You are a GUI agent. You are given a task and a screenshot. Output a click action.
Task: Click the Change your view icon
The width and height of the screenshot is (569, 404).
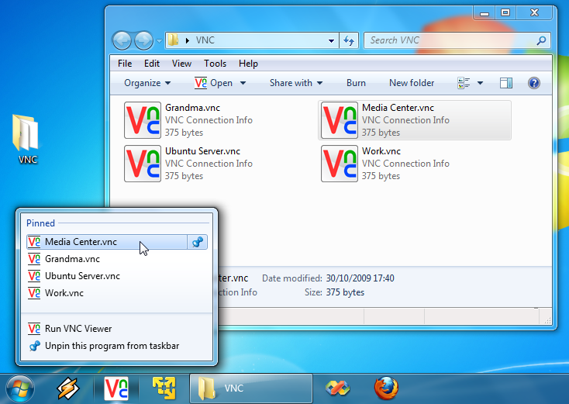[x=464, y=83]
